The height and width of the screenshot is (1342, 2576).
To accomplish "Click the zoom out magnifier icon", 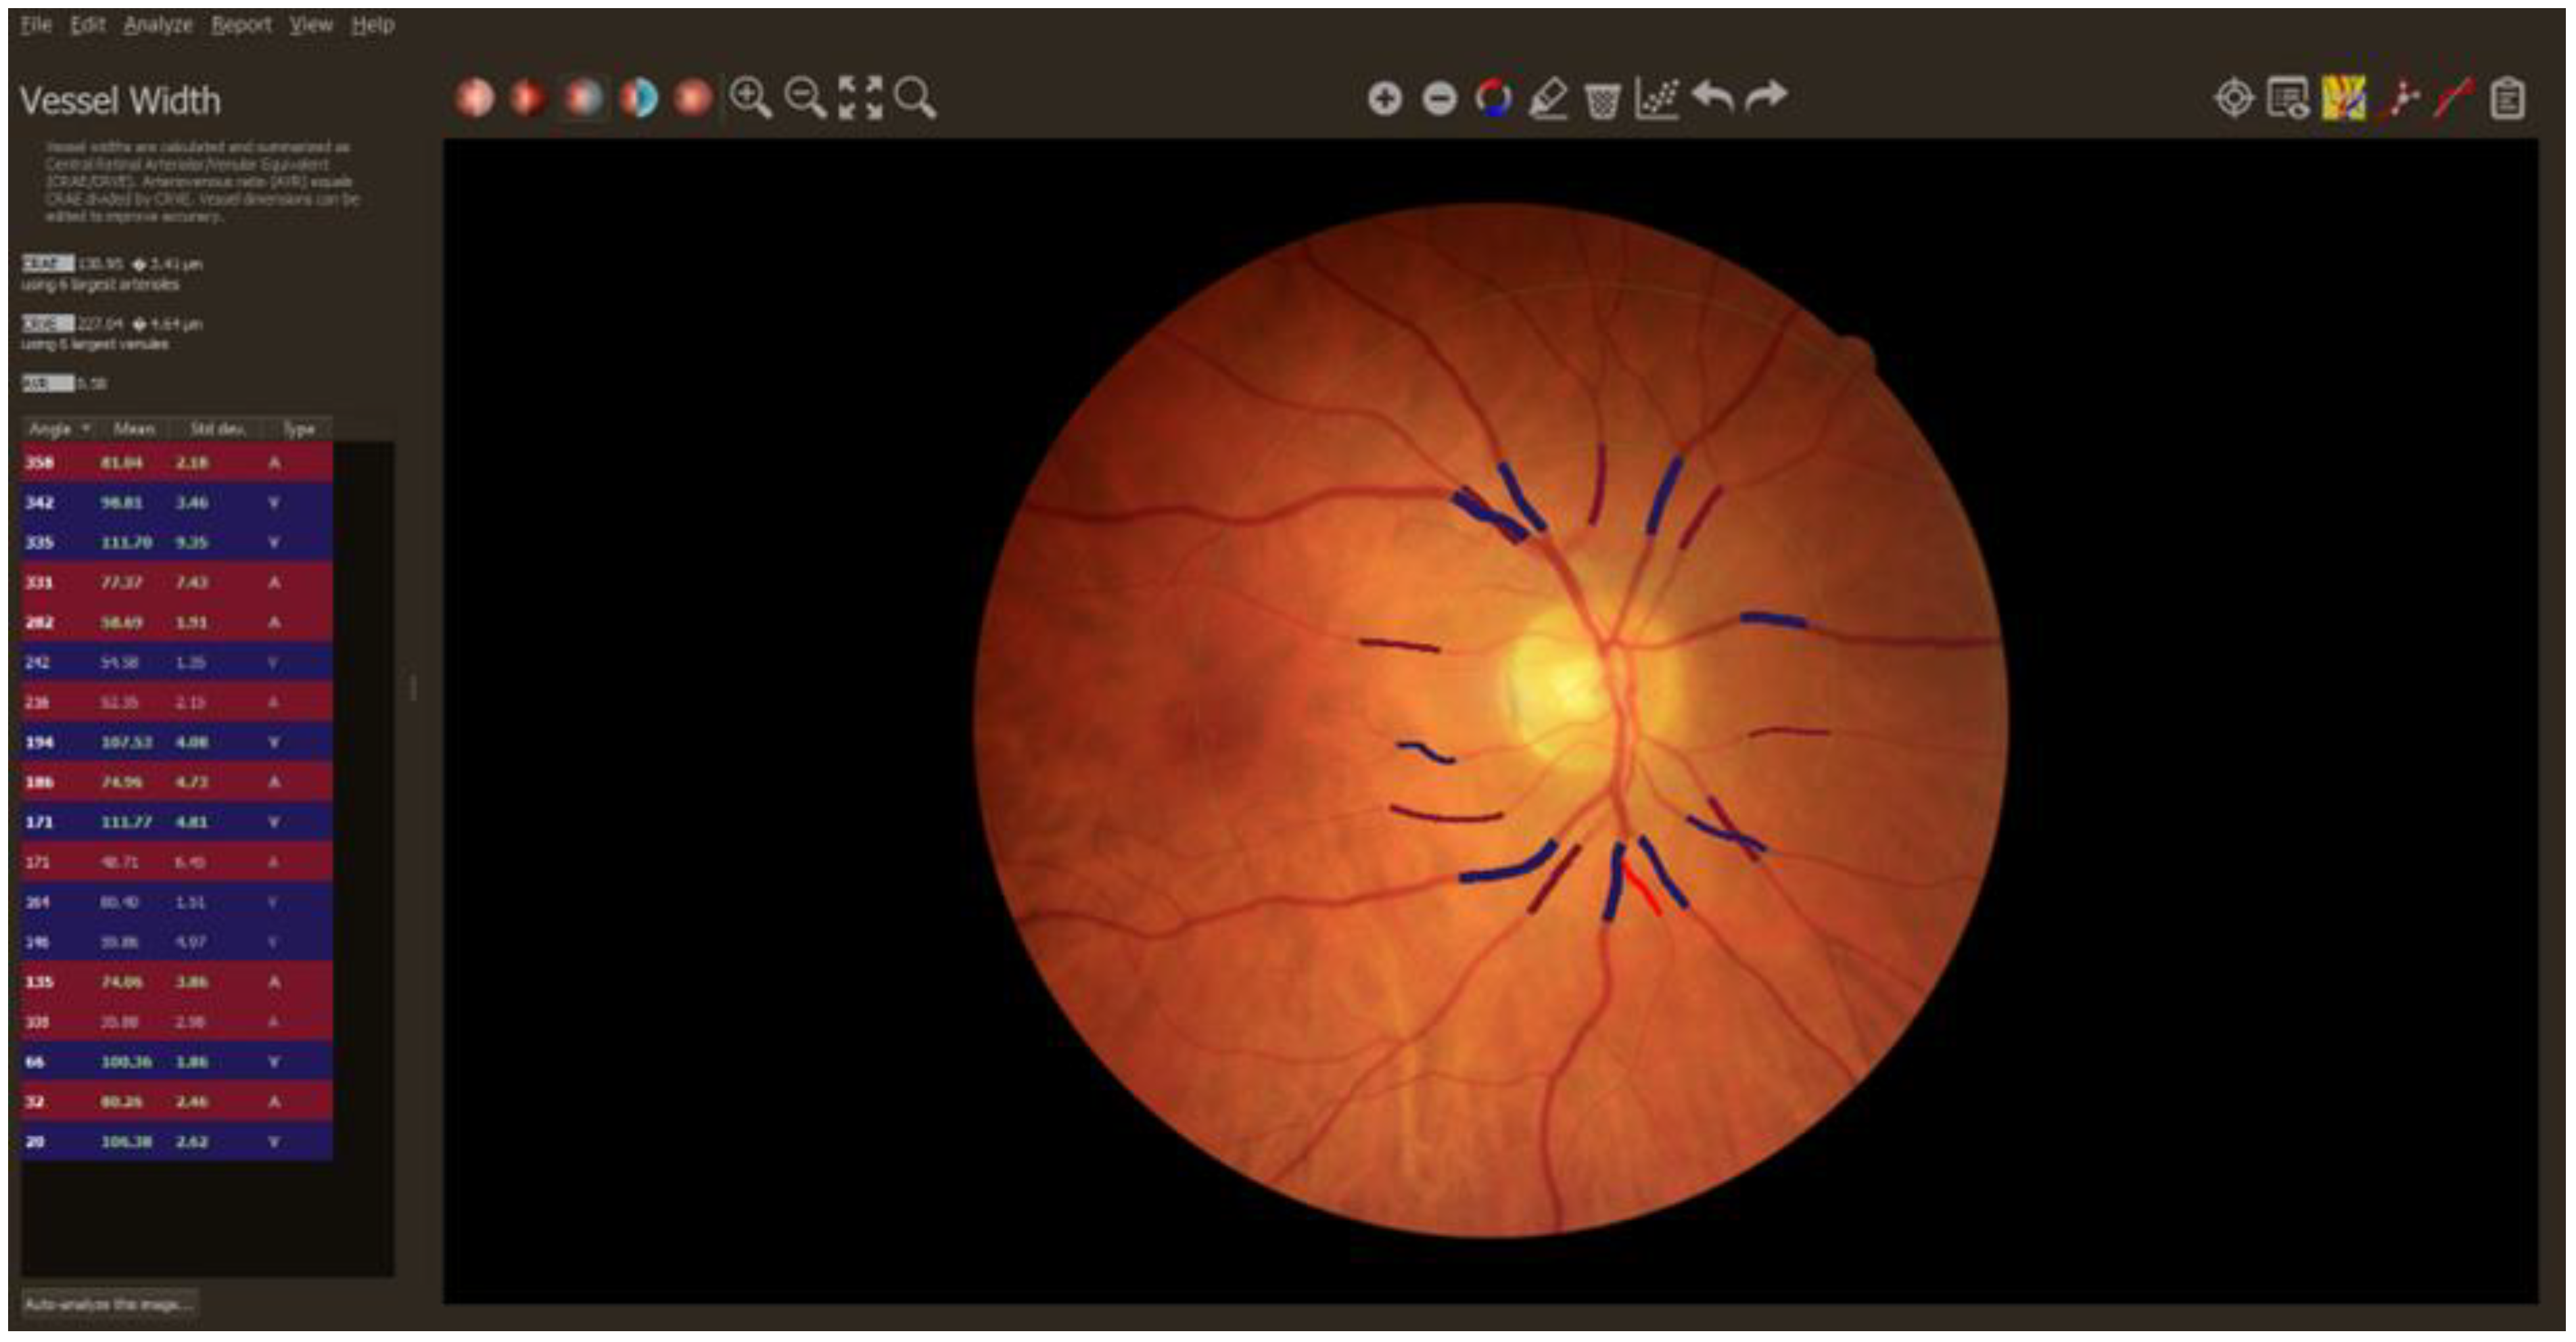I will click(804, 98).
